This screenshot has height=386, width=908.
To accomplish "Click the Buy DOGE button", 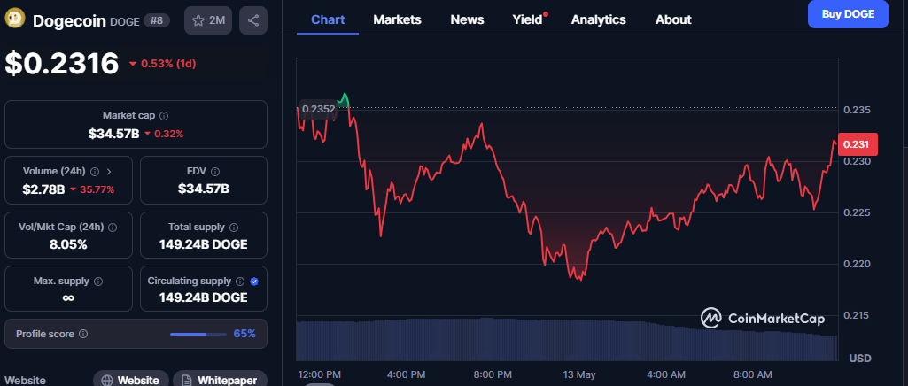I will (848, 14).
